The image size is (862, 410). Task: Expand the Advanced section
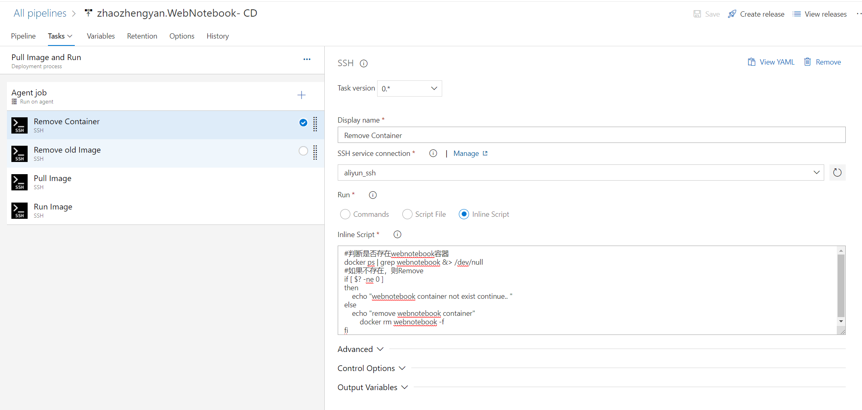click(360, 349)
